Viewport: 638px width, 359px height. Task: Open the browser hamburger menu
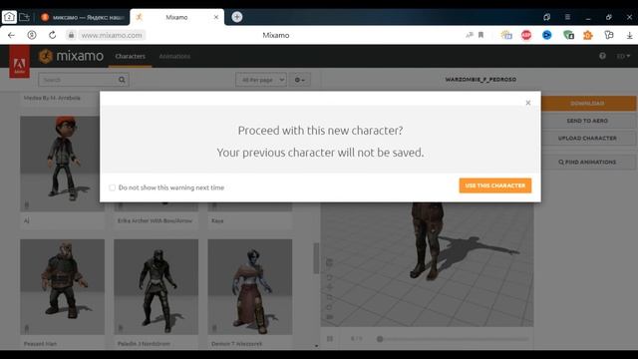tap(567, 17)
